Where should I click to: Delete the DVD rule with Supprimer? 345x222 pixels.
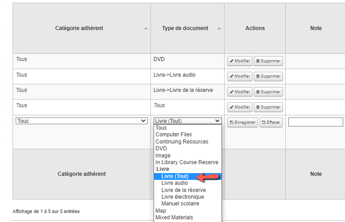coord(268,61)
